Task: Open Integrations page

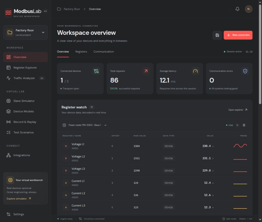Action: (26, 155)
